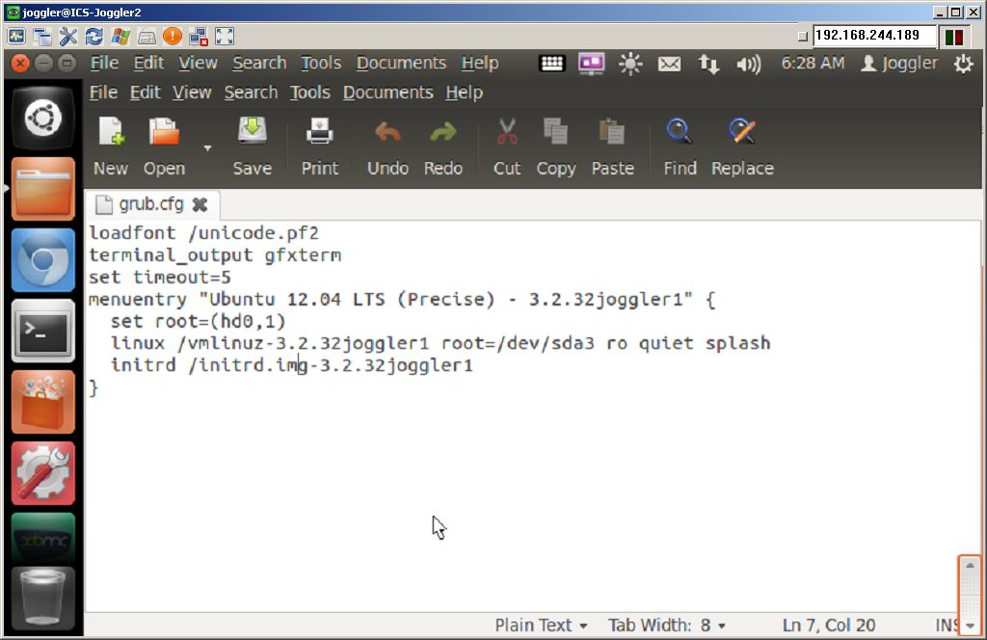This screenshot has width=987, height=640.
Task: Click the 'set root=(hd0,1)' line
Action: click(199, 322)
